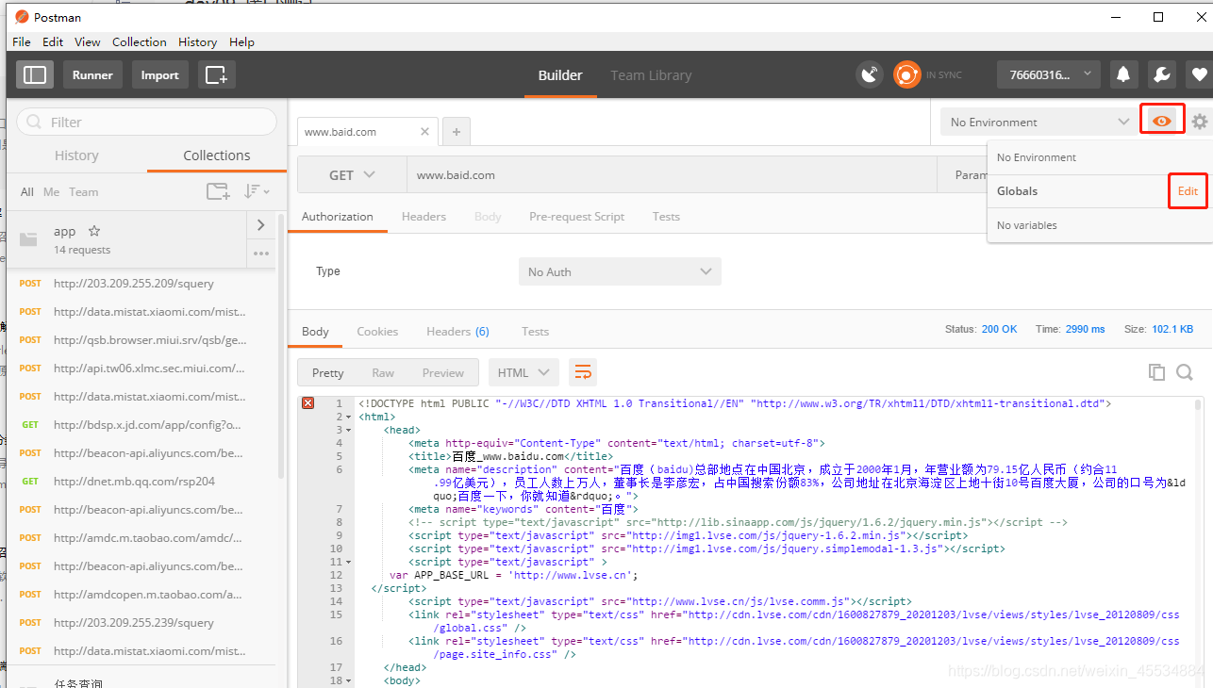Collapse html tag fold on line 2
Screen dimensions: 1213x688
348,417
